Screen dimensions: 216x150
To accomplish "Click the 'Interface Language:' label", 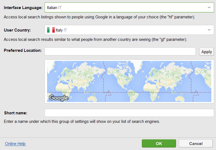I will 23,8.
